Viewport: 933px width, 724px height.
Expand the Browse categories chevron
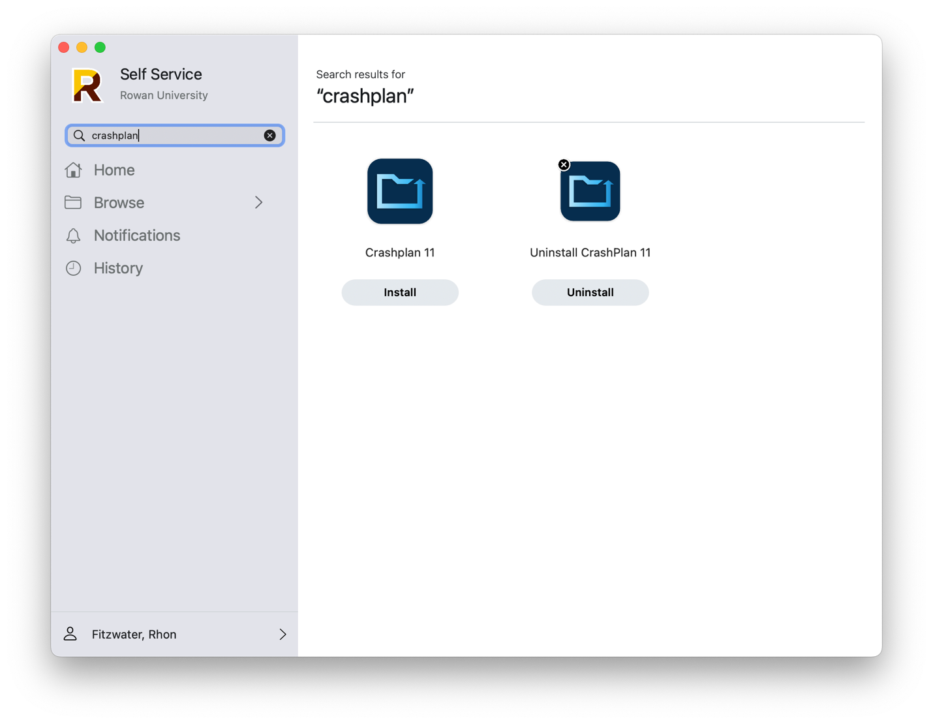tap(259, 203)
